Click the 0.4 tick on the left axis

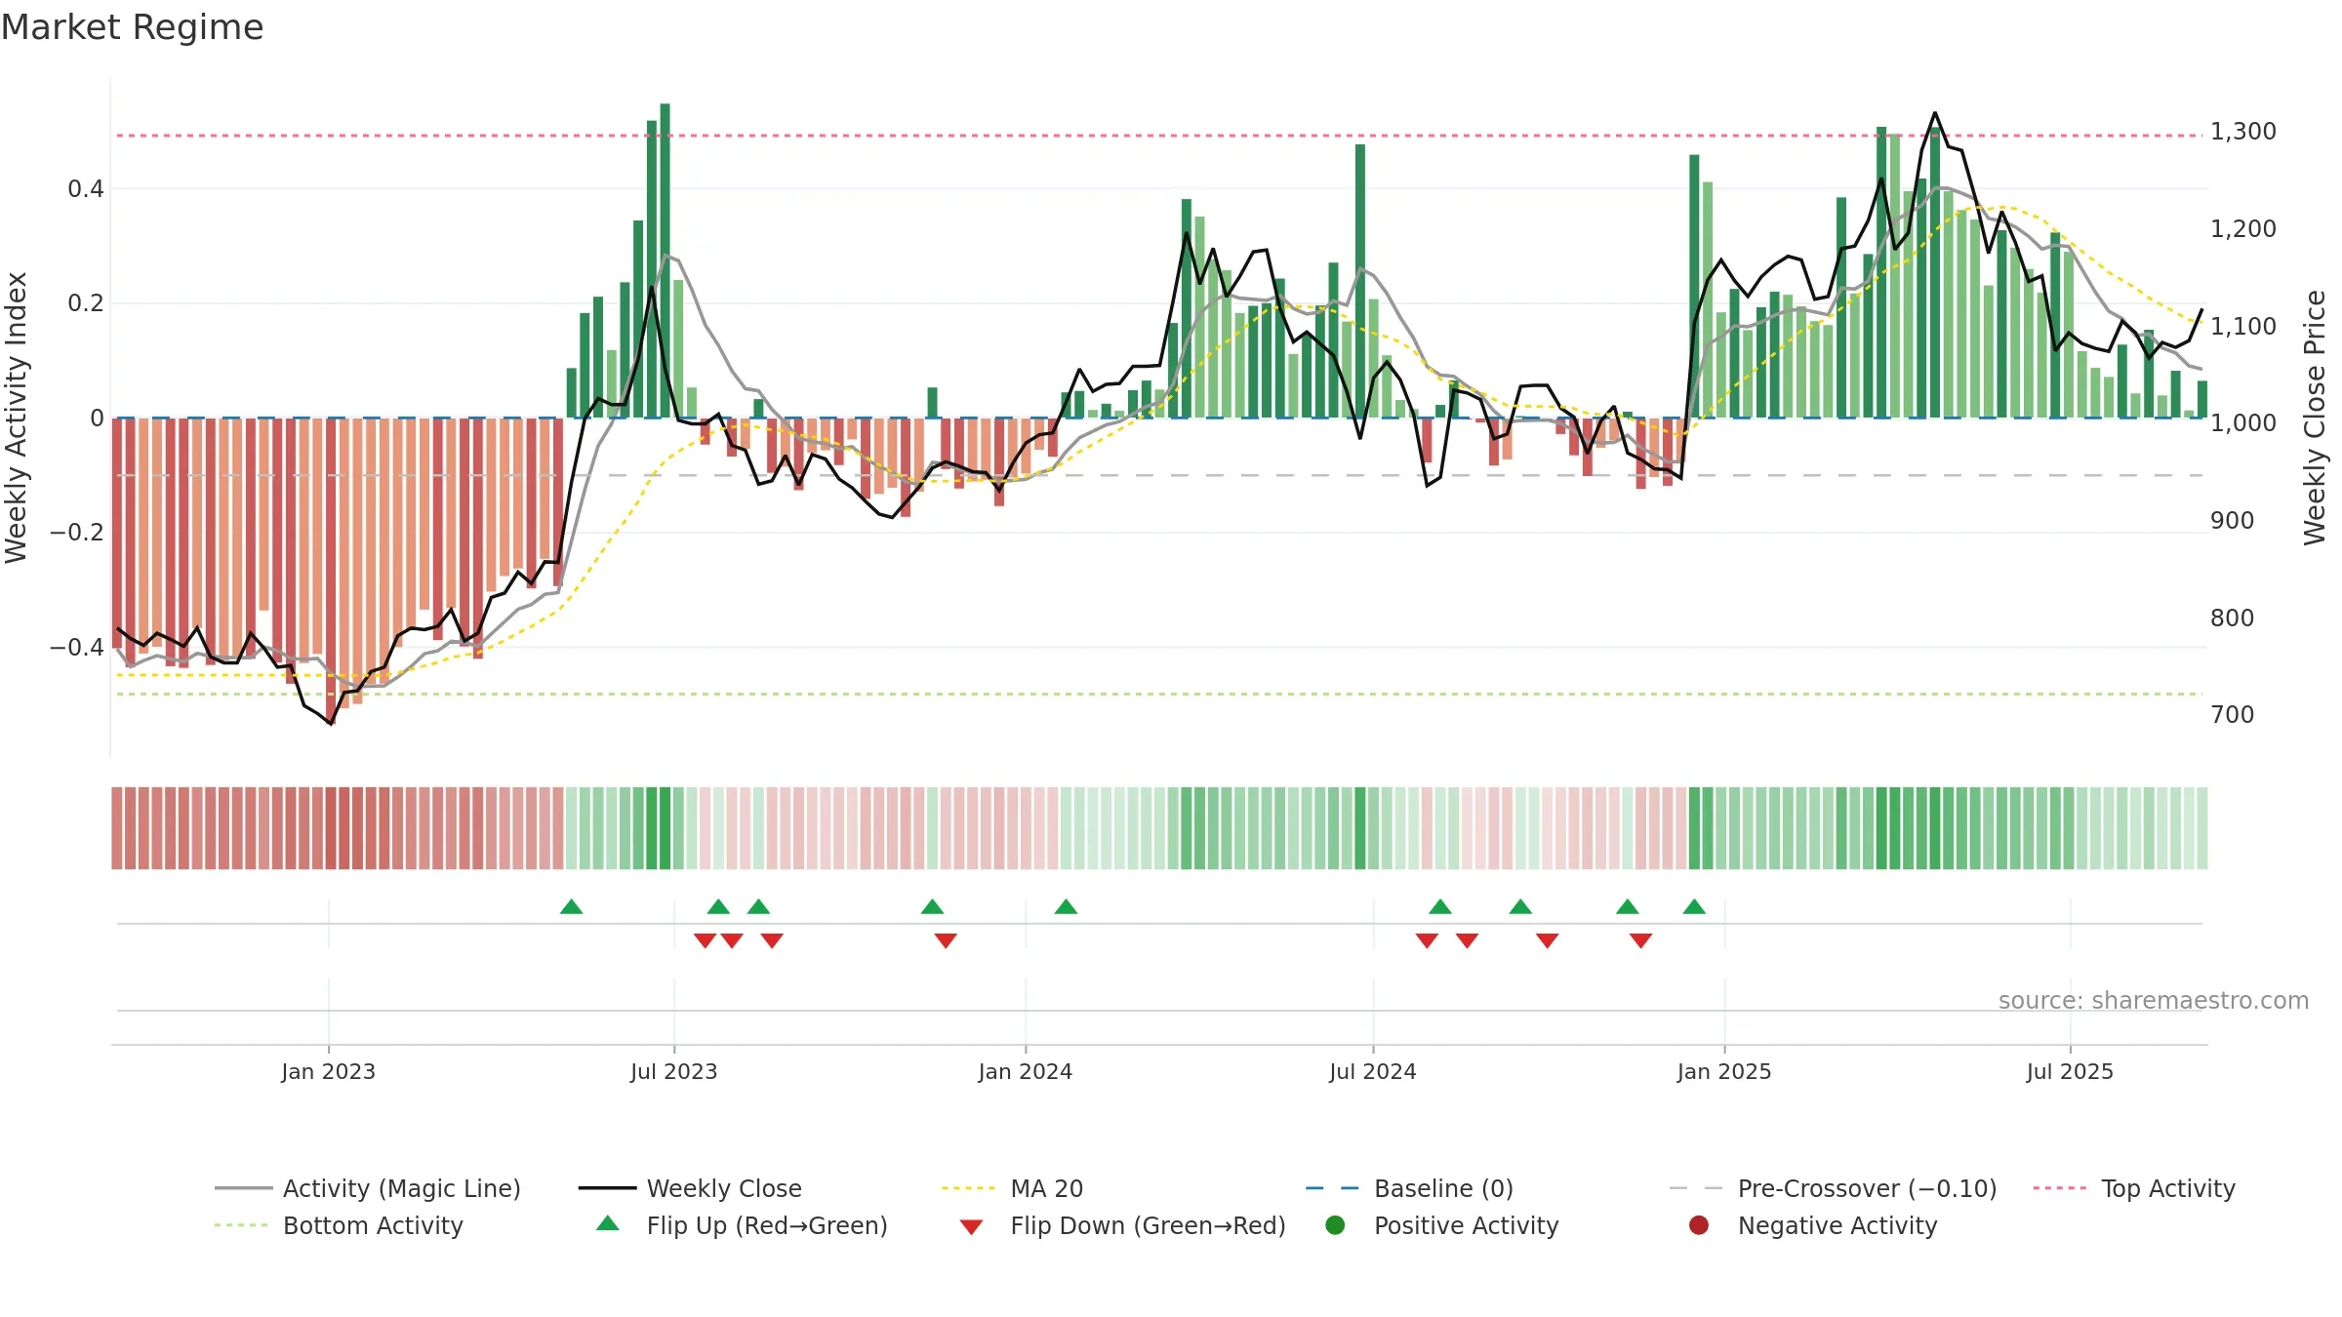coord(86,189)
